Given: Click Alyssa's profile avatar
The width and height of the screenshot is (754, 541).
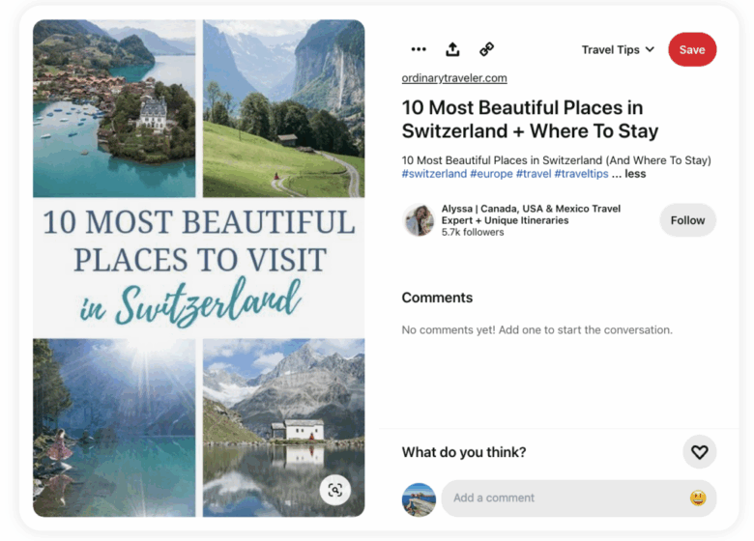Looking at the screenshot, I should (419, 220).
